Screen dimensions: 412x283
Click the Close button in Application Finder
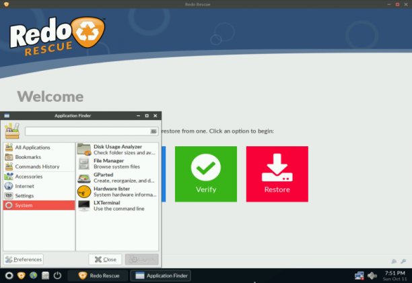pos(106,259)
